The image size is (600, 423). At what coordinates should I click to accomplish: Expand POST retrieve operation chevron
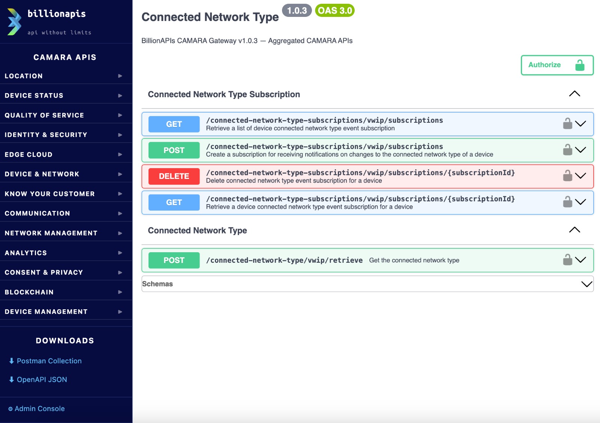[580, 260]
